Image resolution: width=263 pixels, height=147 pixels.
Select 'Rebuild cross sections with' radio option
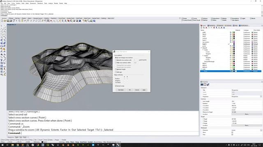click(116, 60)
